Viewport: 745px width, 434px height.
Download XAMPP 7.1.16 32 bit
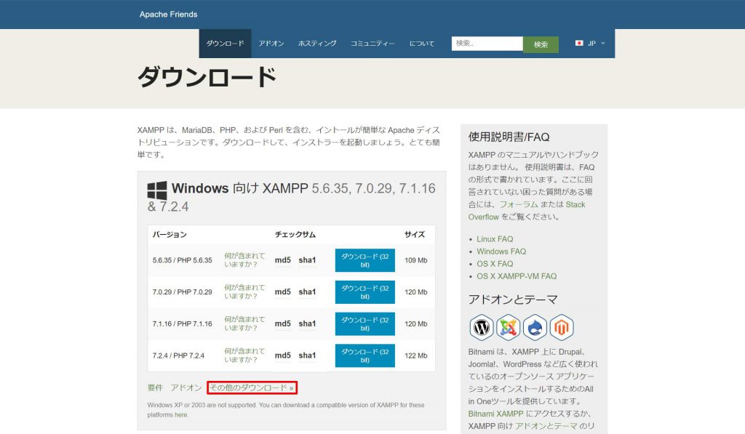pyautogui.click(x=365, y=324)
